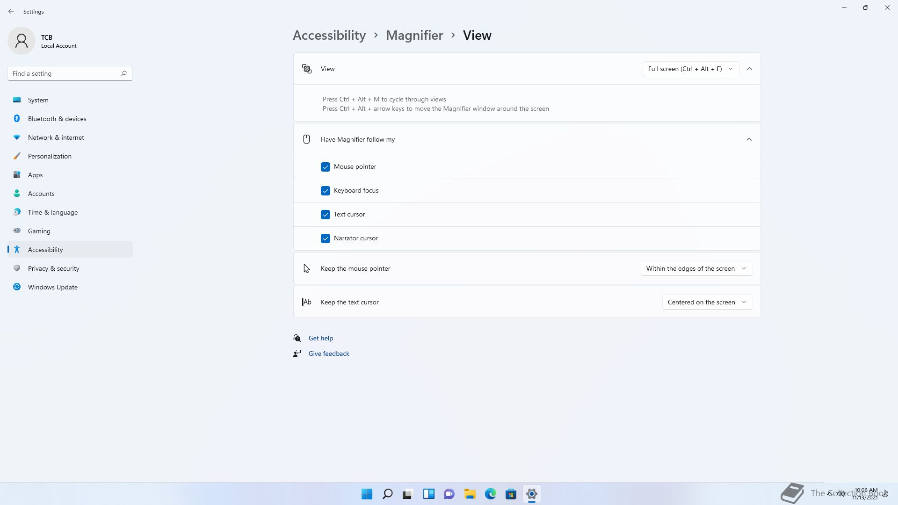The height and width of the screenshot is (505, 898).
Task: Disable the Narrator cursor checkbox
Action: (x=326, y=238)
